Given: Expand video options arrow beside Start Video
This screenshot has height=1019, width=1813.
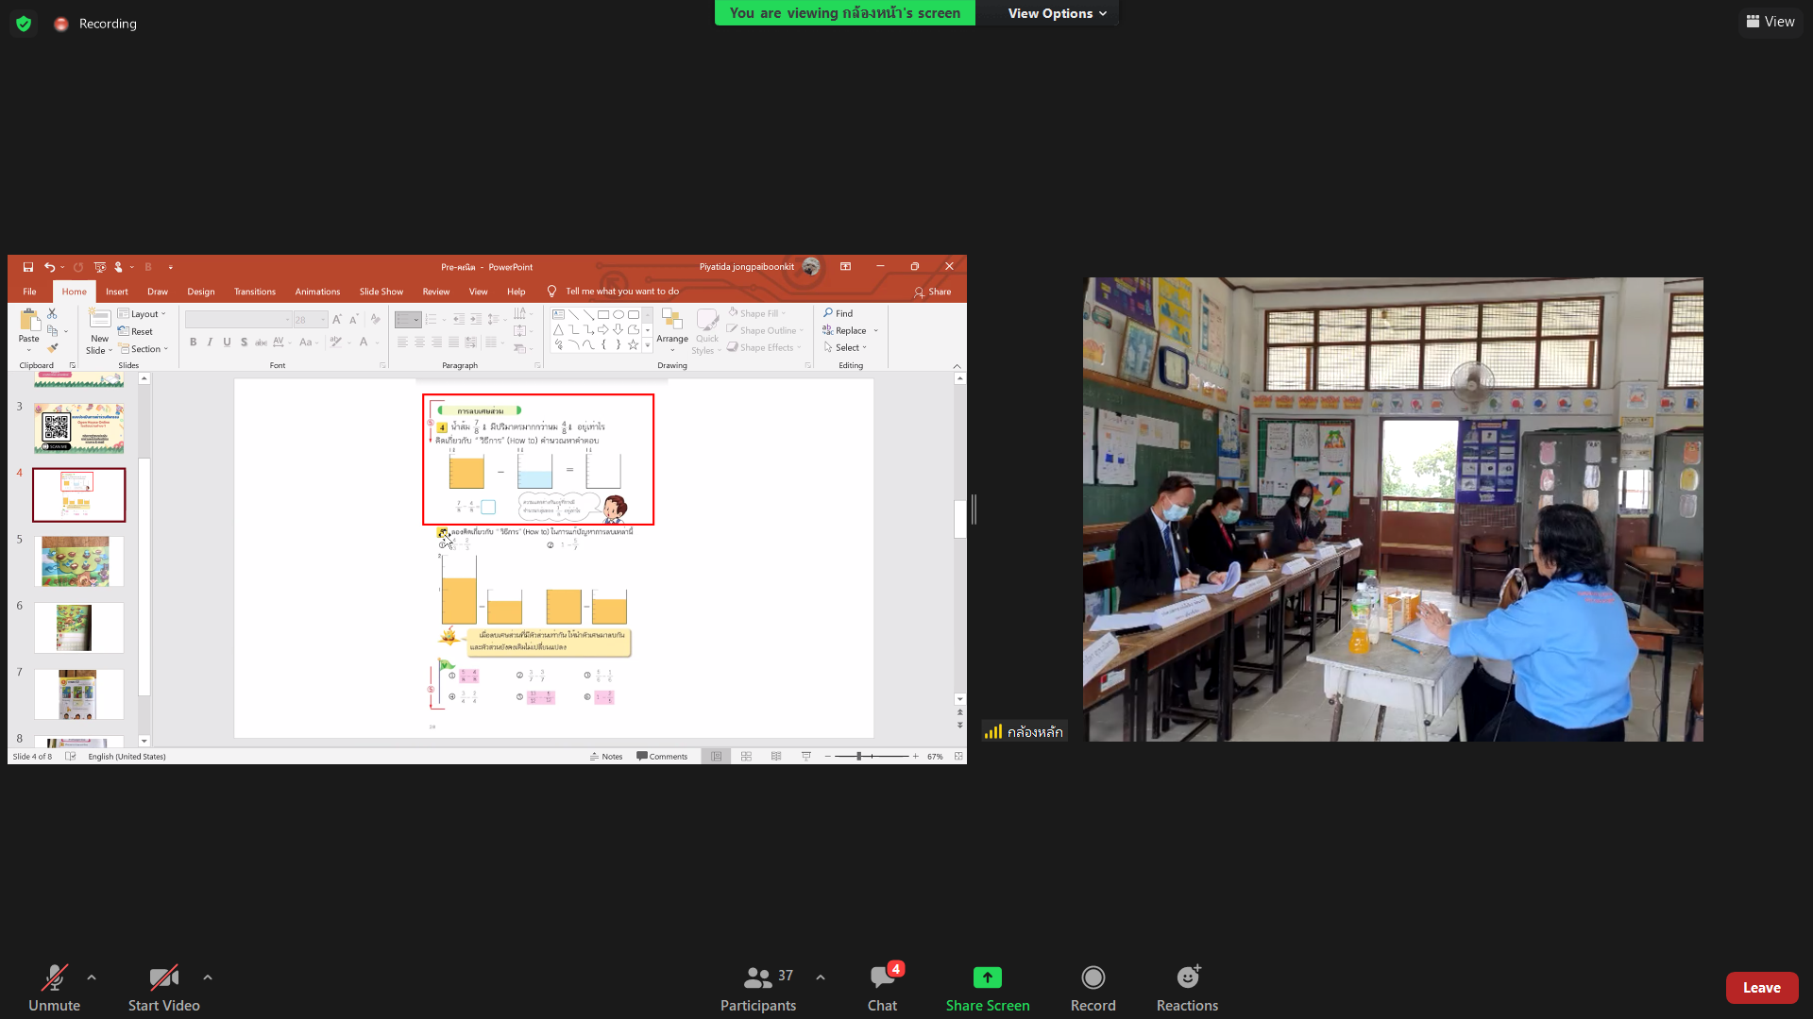Looking at the screenshot, I should point(208,977).
